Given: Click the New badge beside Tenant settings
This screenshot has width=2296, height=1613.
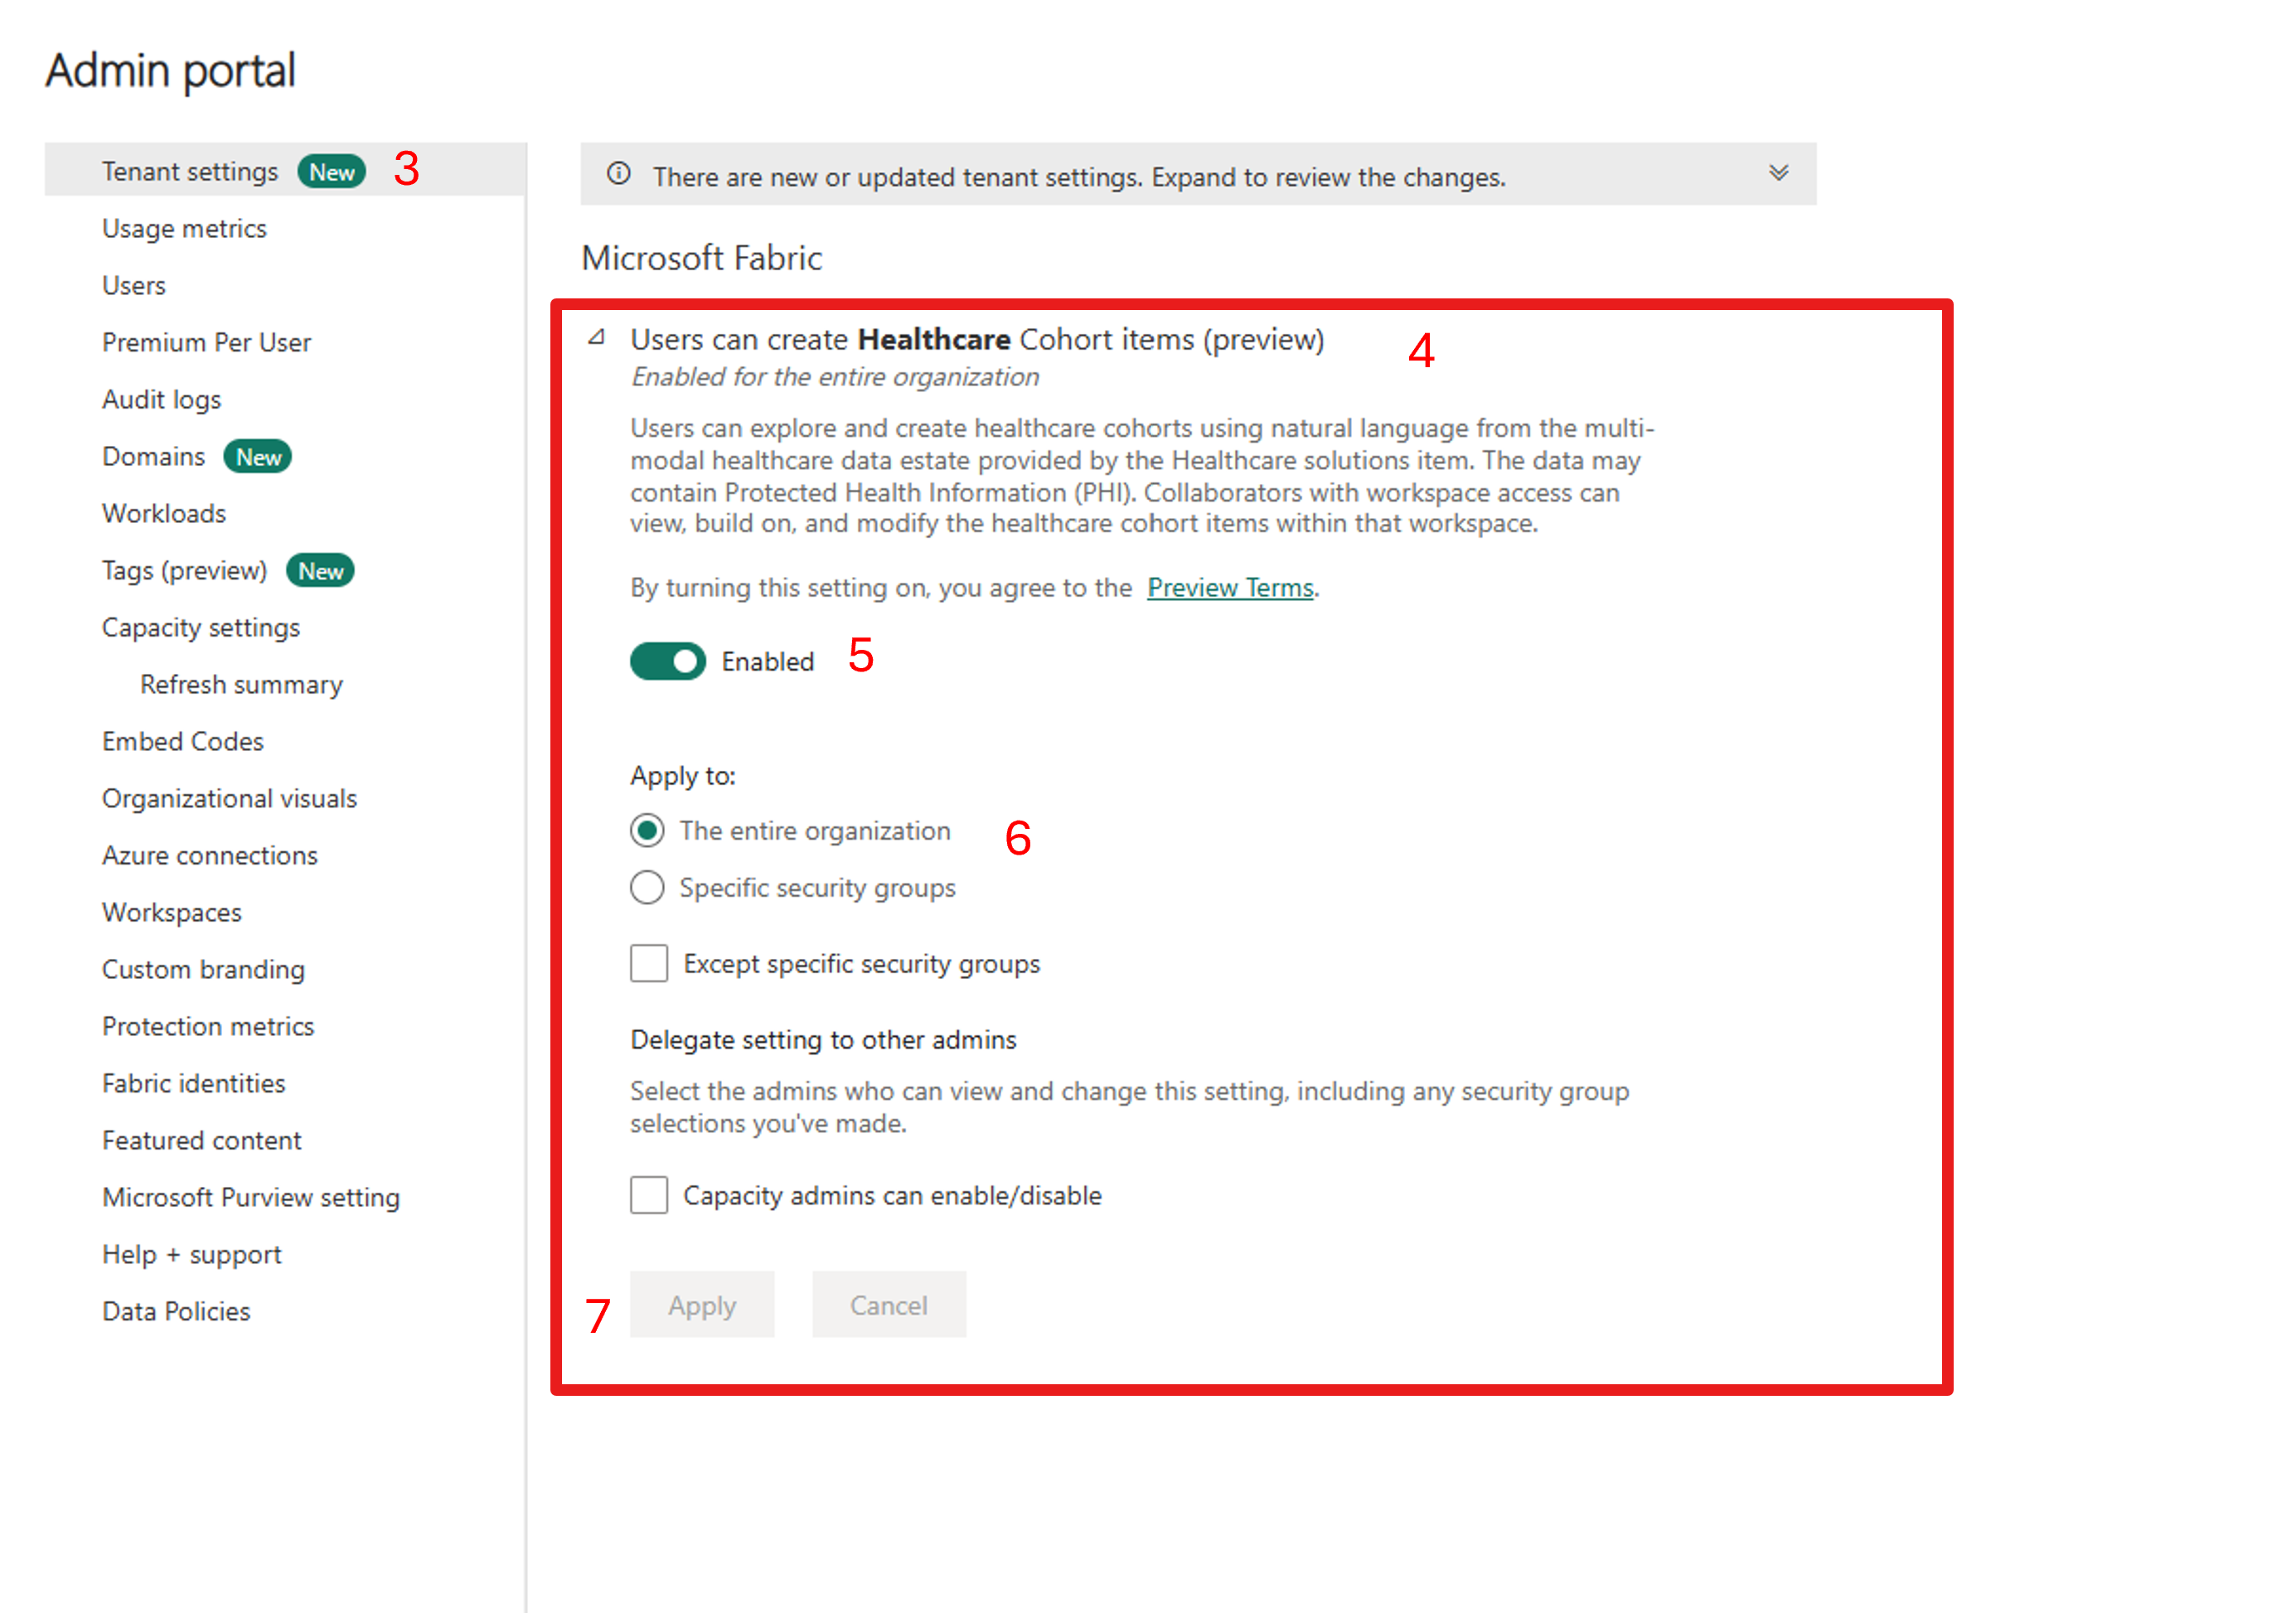Looking at the screenshot, I should [331, 172].
